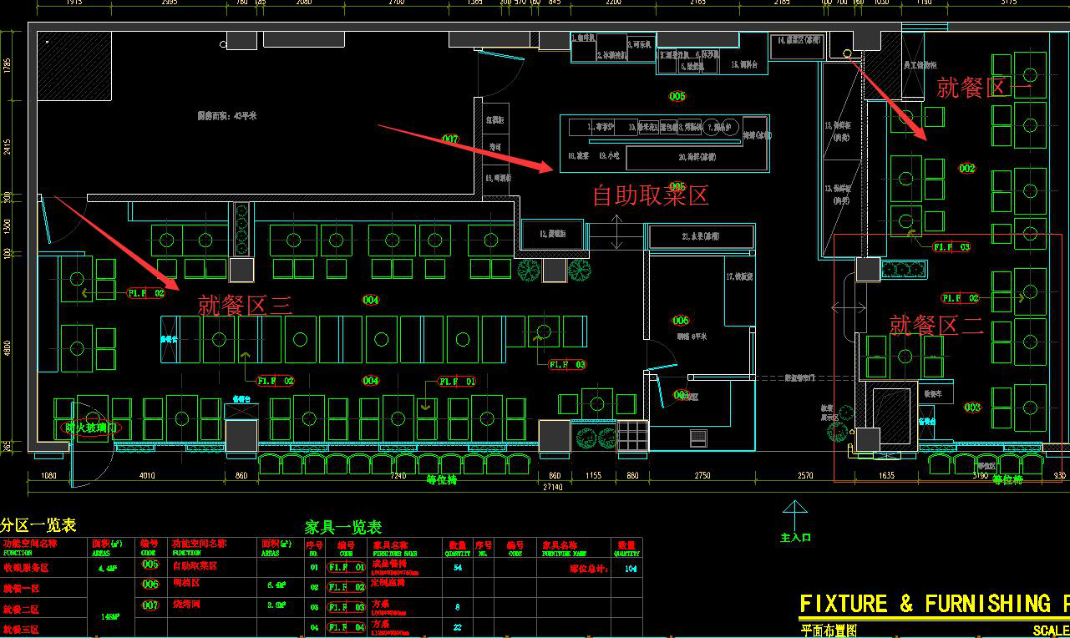The image size is (1070, 638).
Task: Click the red 就餐区三 label
Action: pos(244,305)
